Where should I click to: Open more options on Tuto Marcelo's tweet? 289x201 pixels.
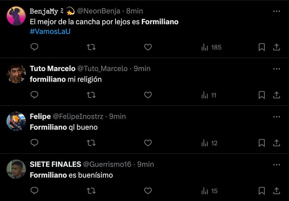(x=276, y=69)
